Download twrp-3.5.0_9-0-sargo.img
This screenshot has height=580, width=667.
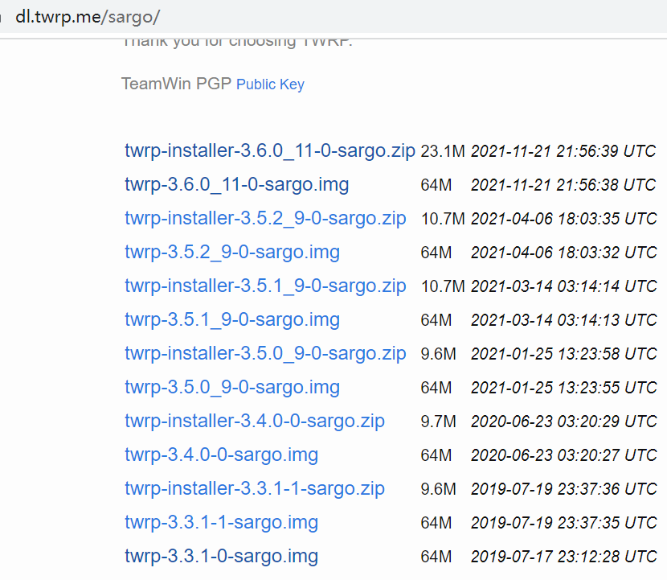[232, 387]
